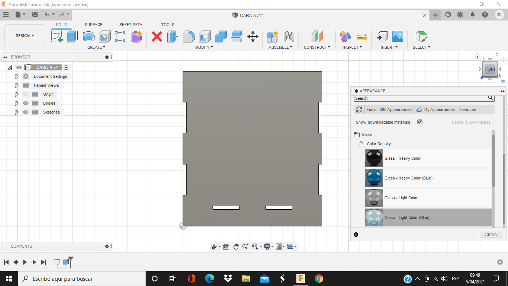508x286 pixels.
Task: Click the appearance Search field
Action: pyautogui.click(x=420, y=98)
